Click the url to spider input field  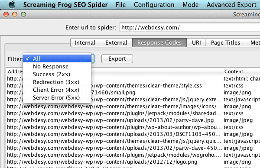click(190, 27)
